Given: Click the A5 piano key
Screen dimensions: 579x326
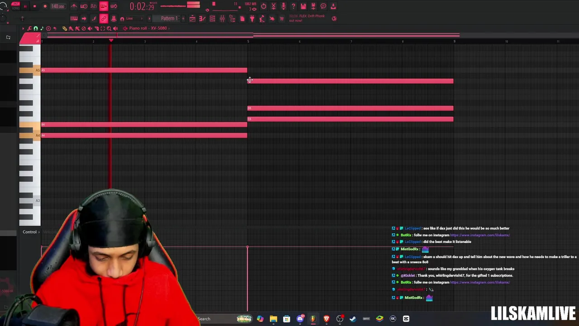Looking at the screenshot, I should [30, 70].
